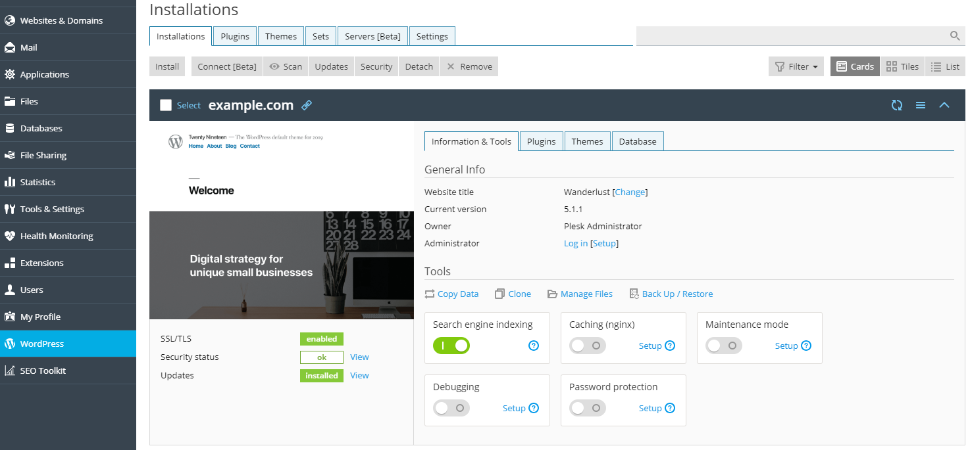
Task: Click the refresh icon on example.com header
Action: tap(896, 105)
